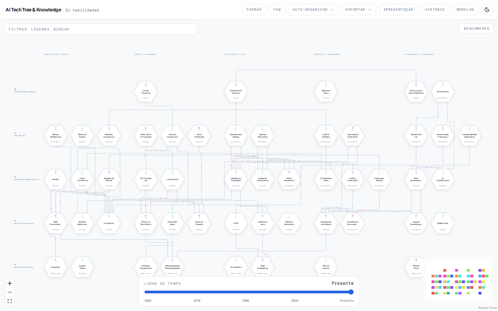Select 2010 on the timeline
The image size is (498, 311).
(295, 301)
